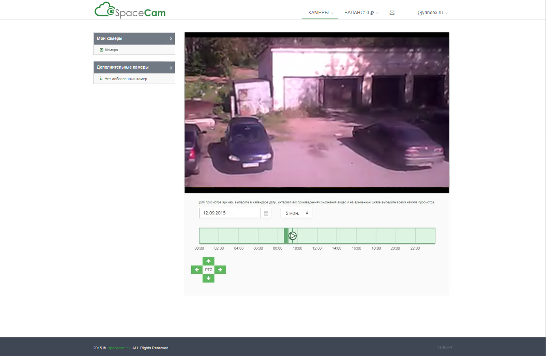
Task: Click the PTZ up arrow button
Action: tap(208, 261)
